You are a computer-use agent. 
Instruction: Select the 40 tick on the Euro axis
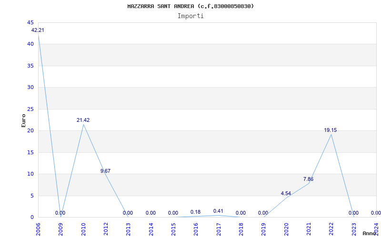coord(30,44)
